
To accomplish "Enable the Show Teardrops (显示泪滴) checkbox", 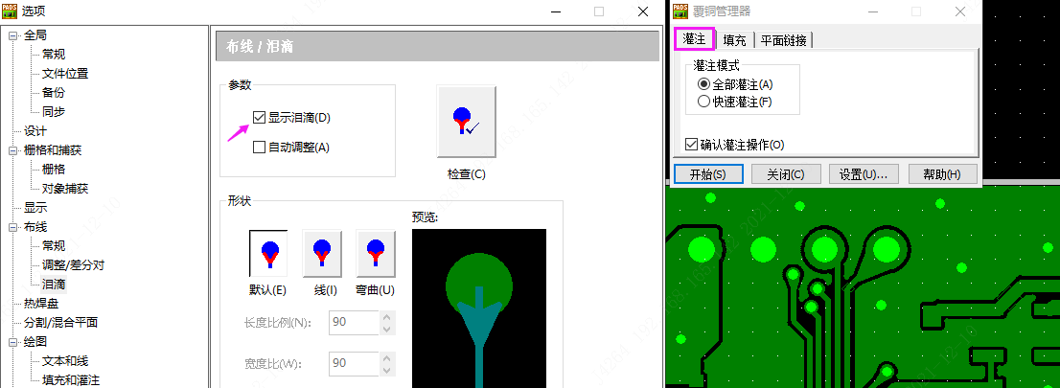I will pyautogui.click(x=259, y=118).
